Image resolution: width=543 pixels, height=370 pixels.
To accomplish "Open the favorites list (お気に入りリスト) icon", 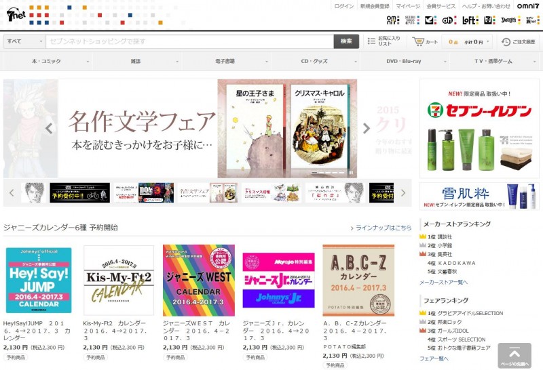I will click(371, 41).
